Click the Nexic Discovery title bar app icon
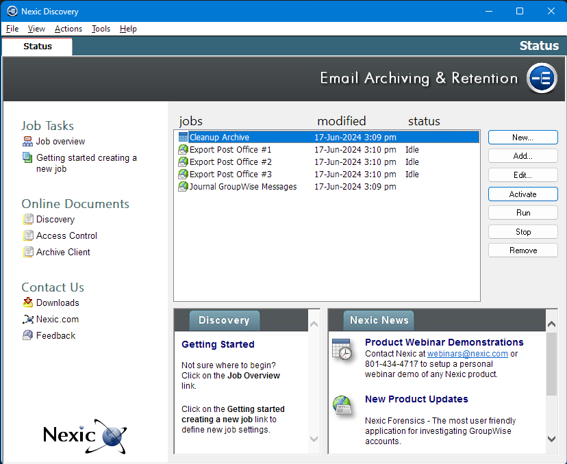Screen dimensions: 567x464 click(x=12, y=11)
